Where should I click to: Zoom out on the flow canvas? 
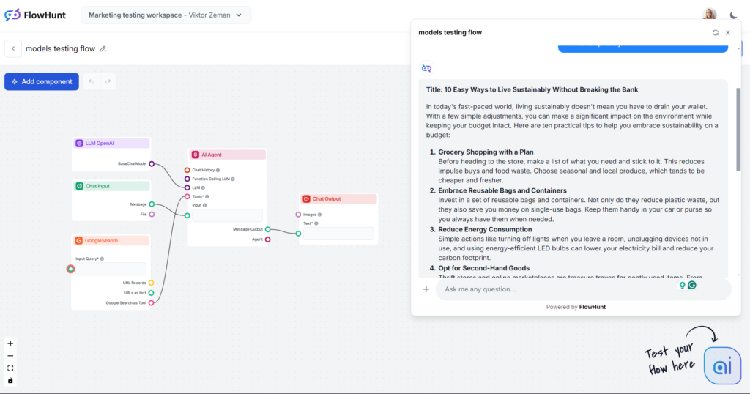click(10, 356)
